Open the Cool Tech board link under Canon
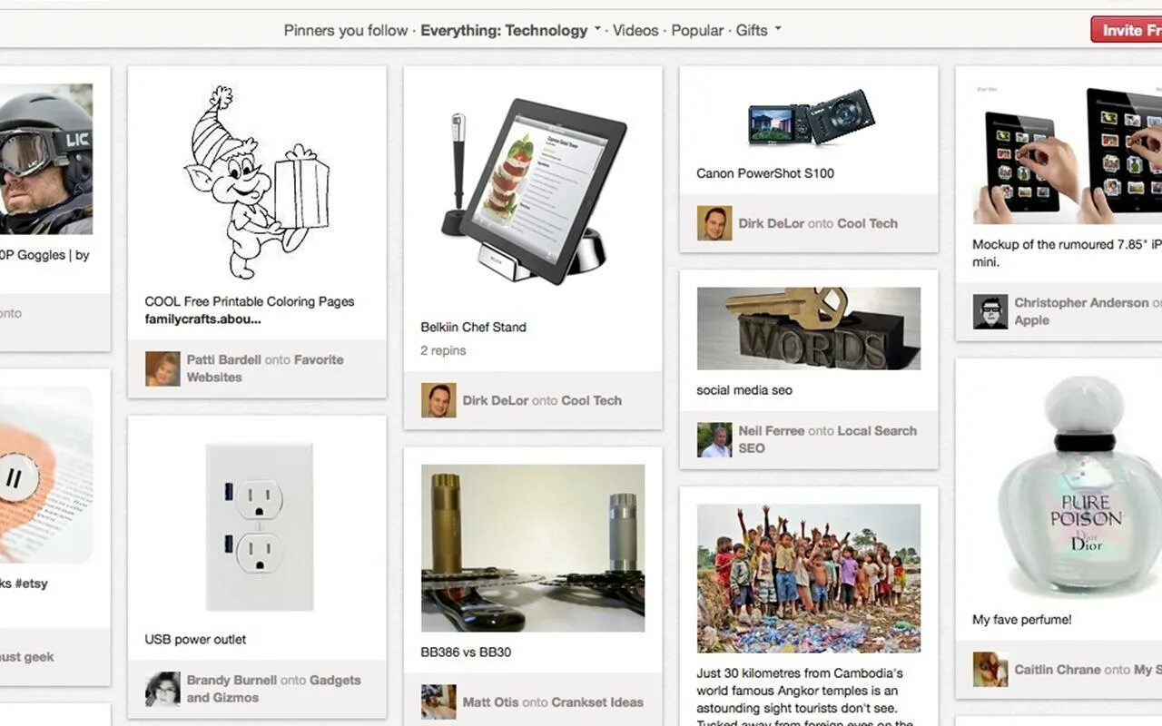The image size is (1162, 726). pos(867,223)
